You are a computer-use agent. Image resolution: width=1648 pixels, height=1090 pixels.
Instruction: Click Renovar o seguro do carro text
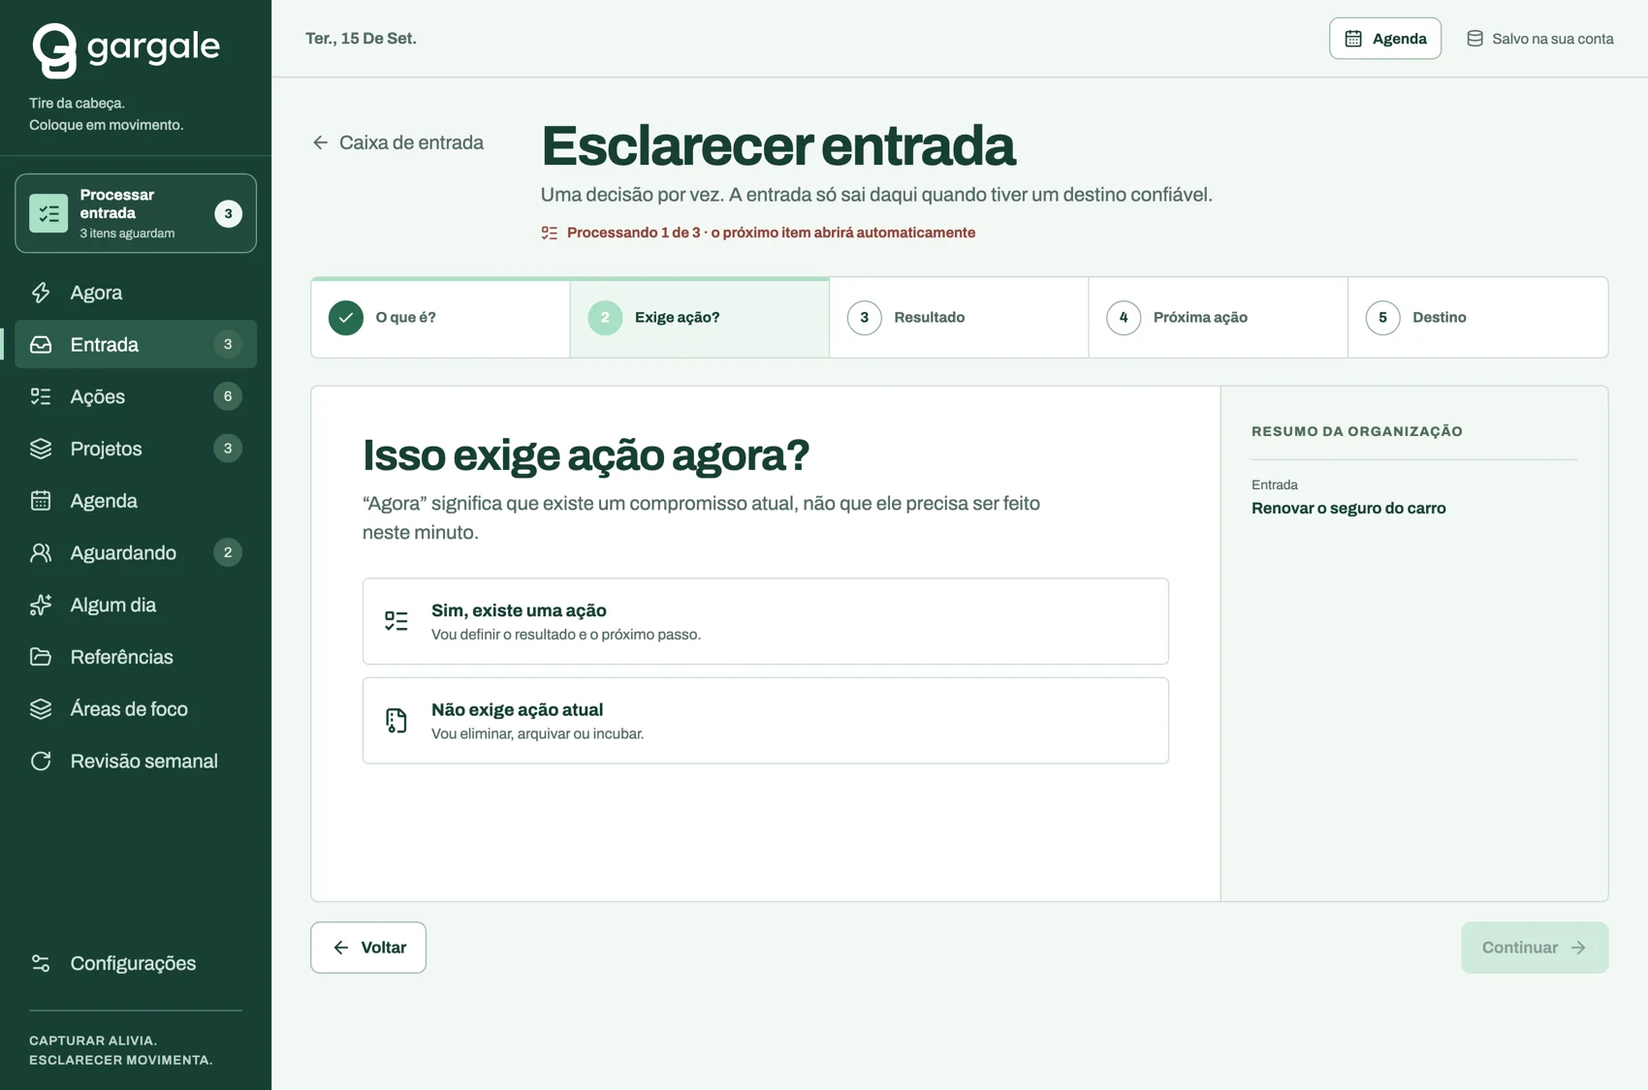(1348, 508)
